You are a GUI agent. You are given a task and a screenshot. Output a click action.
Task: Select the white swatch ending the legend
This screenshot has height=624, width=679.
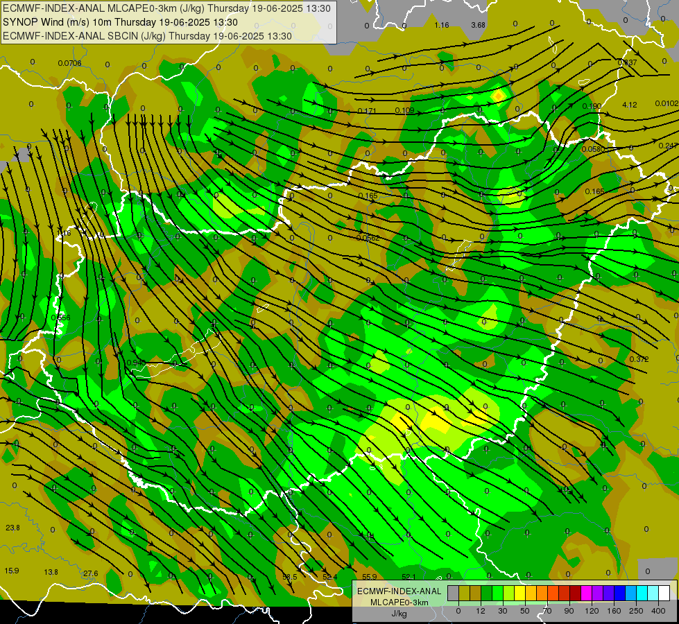click(664, 593)
